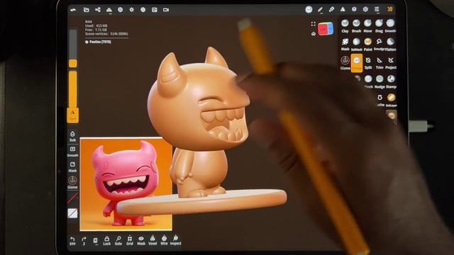This screenshot has width=454, height=255.
Task: Open the layers menu
Action: 354,9
